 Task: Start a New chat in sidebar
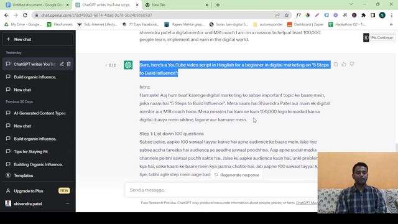(x=37, y=39)
